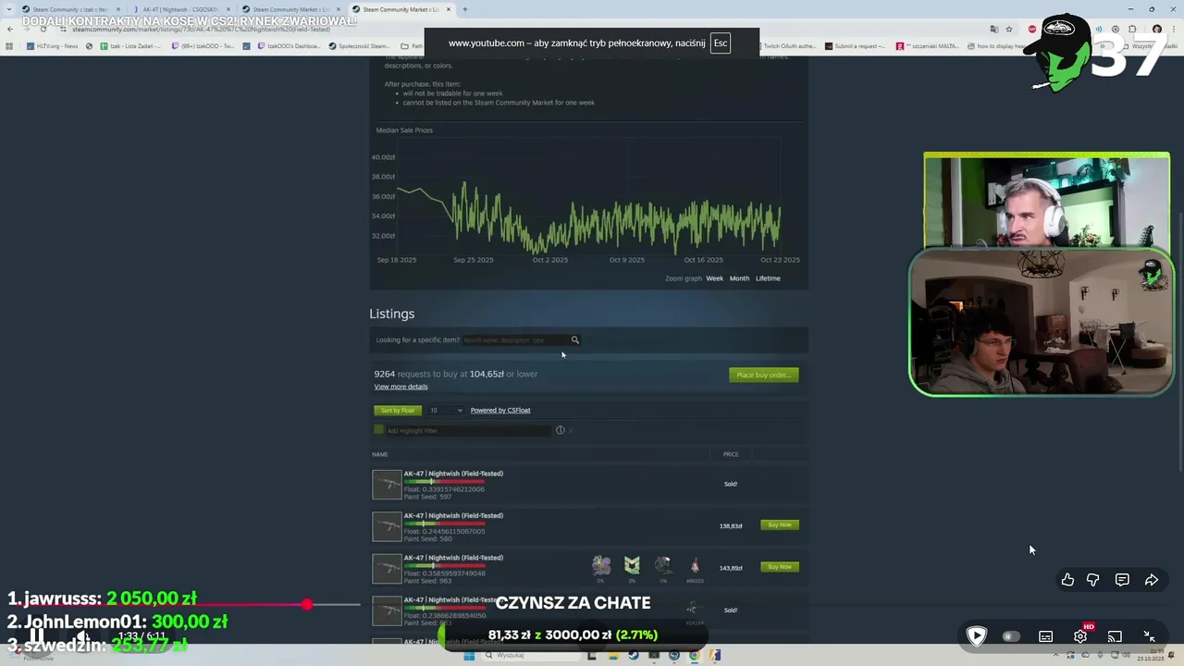Focus the specific item search field
This screenshot has height=666, width=1184.
coord(515,339)
